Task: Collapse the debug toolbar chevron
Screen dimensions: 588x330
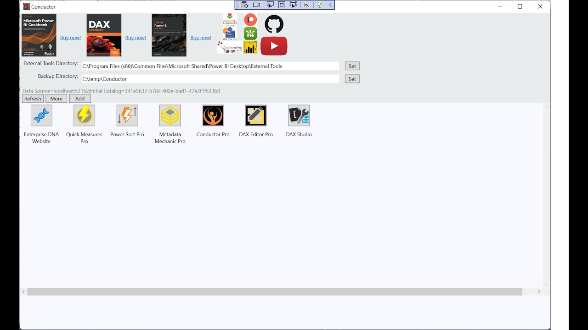Action: (x=330, y=5)
